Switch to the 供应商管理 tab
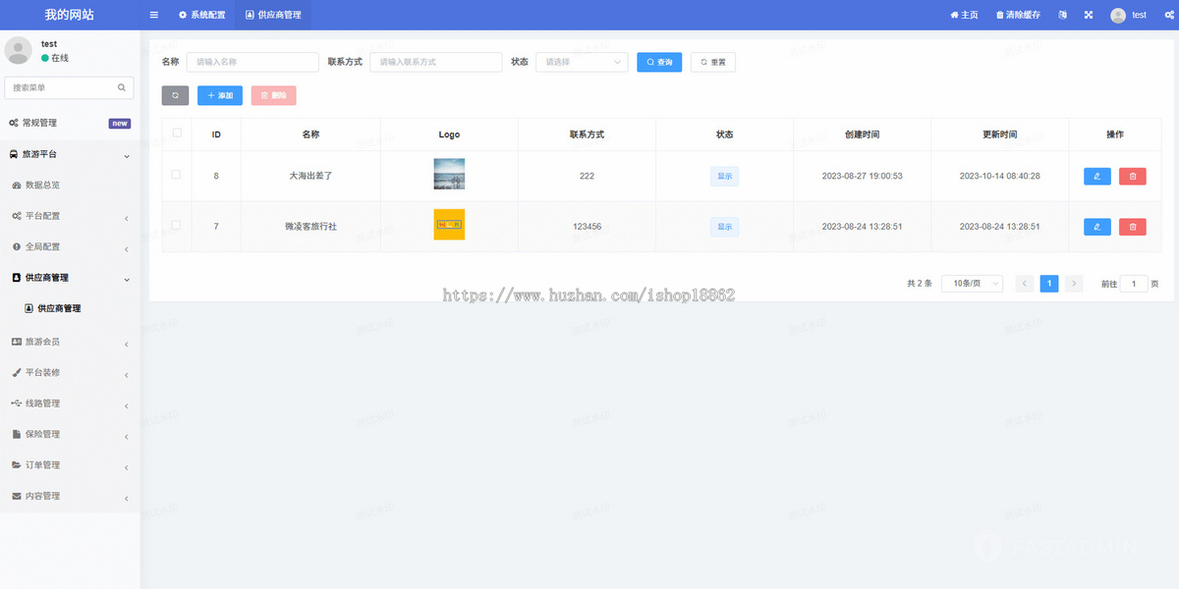 (x=274, y=15)
